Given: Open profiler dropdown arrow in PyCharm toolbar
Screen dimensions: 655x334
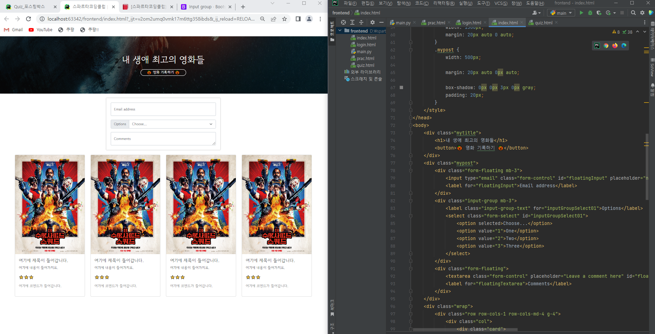Looking at the screenshot, I should [x=615, y=13].
